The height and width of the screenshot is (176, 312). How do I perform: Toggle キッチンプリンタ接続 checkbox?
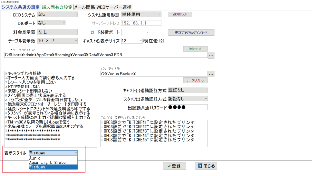click(6, 74)
